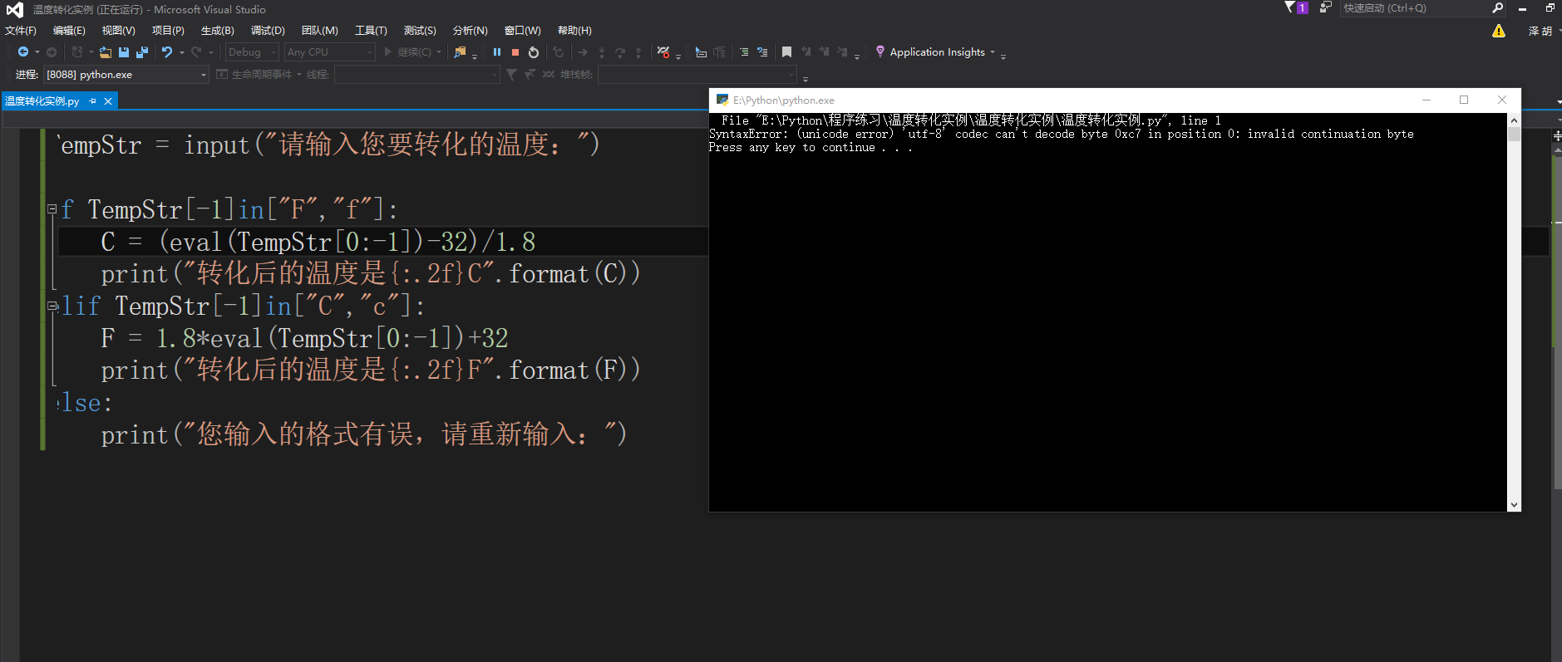Open the 工具(T) menu
Image resolution: width=1562 pixels, height=662 pixels.
(371, 31)
